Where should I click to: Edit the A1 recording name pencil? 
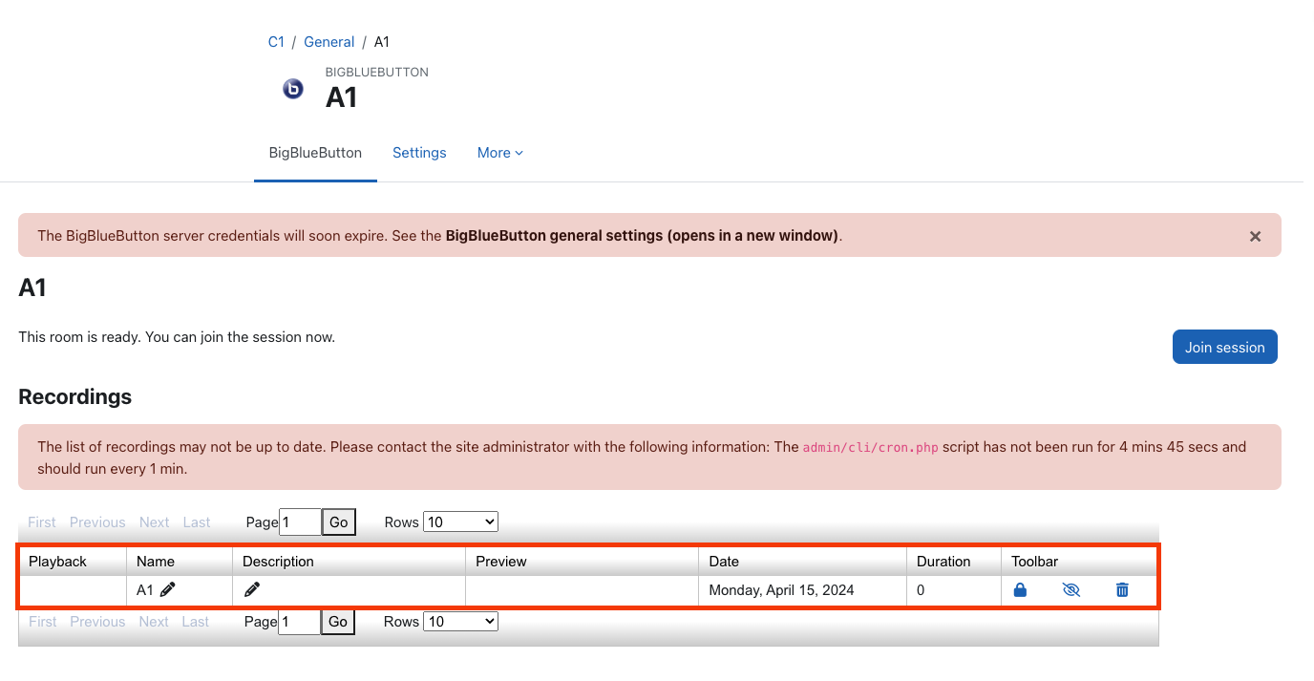(x=168, y=590)
